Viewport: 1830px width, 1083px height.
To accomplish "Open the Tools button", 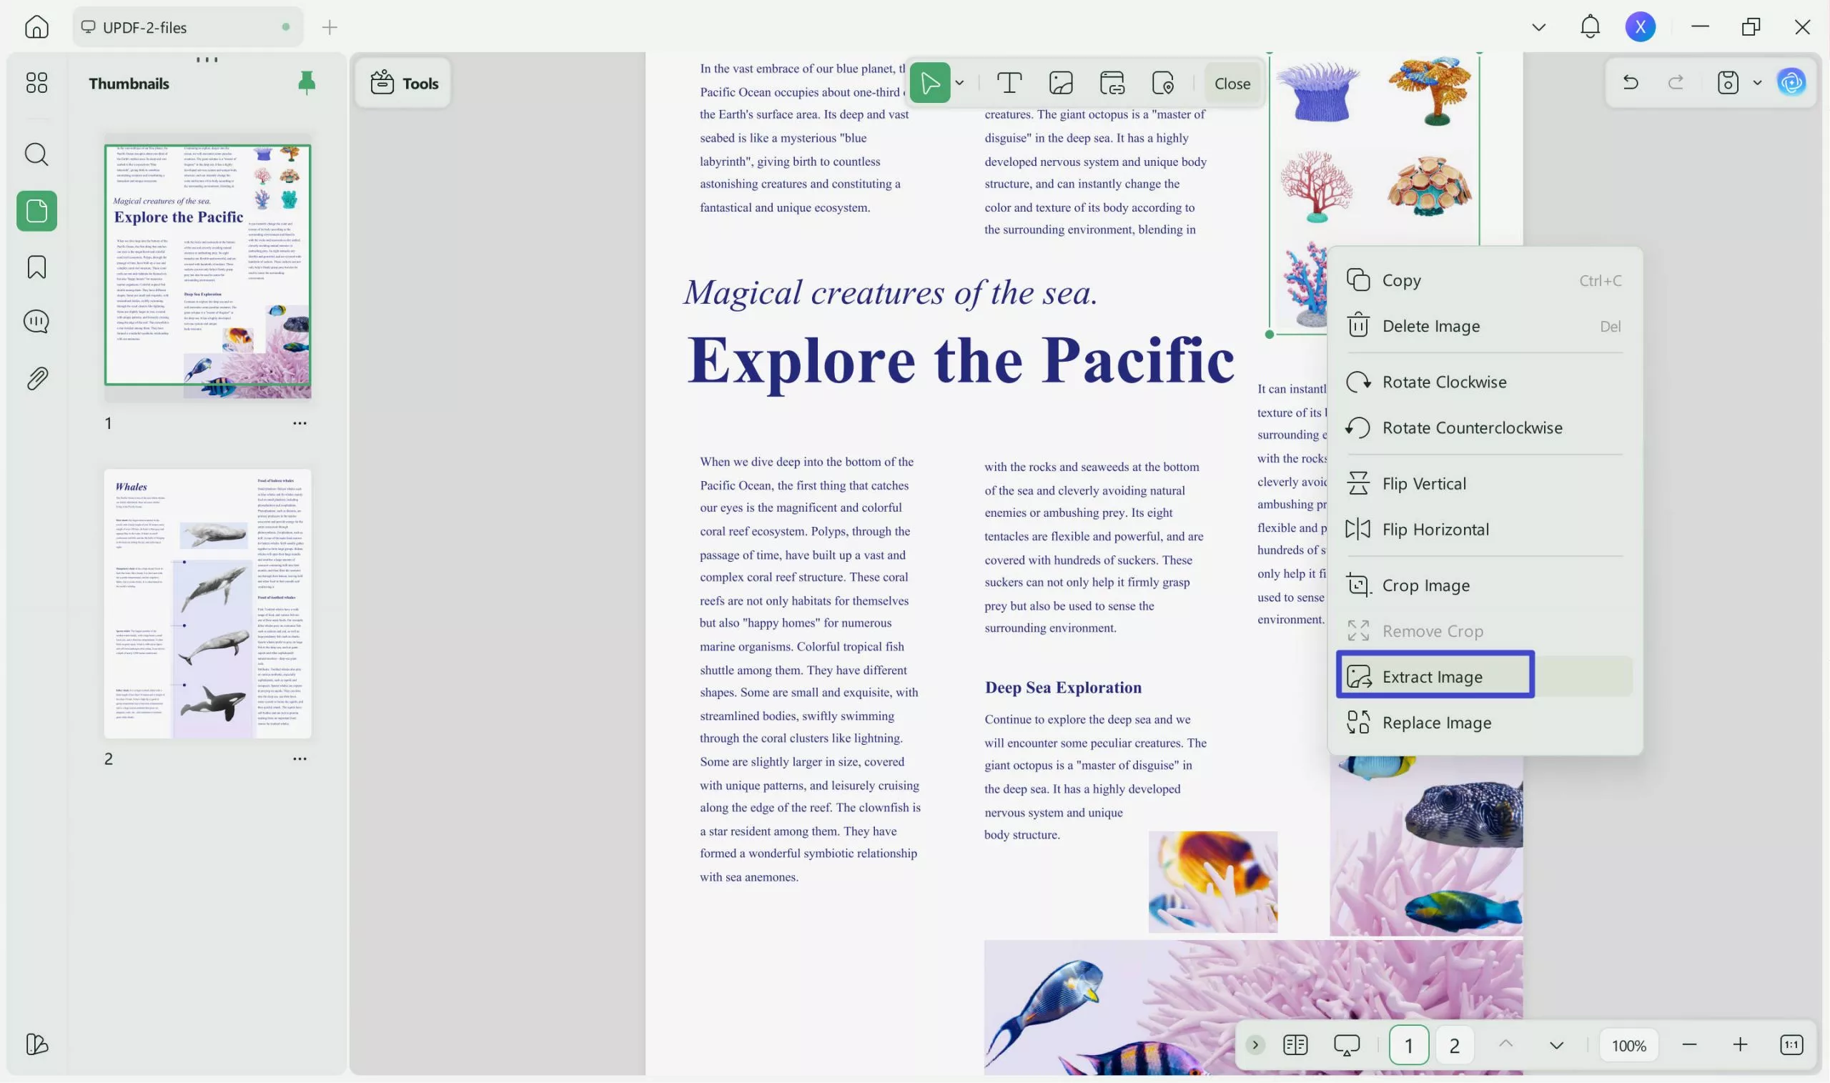I will coord(403,83).
